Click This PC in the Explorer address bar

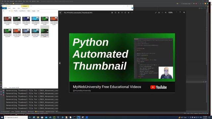tap(16, 11)
